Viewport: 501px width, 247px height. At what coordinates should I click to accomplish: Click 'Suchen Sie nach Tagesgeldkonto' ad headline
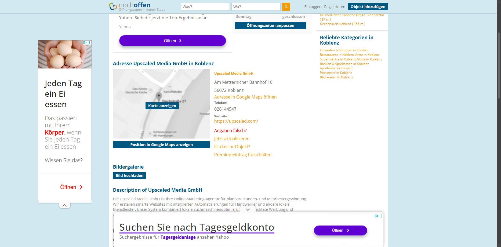coord(197,227)
